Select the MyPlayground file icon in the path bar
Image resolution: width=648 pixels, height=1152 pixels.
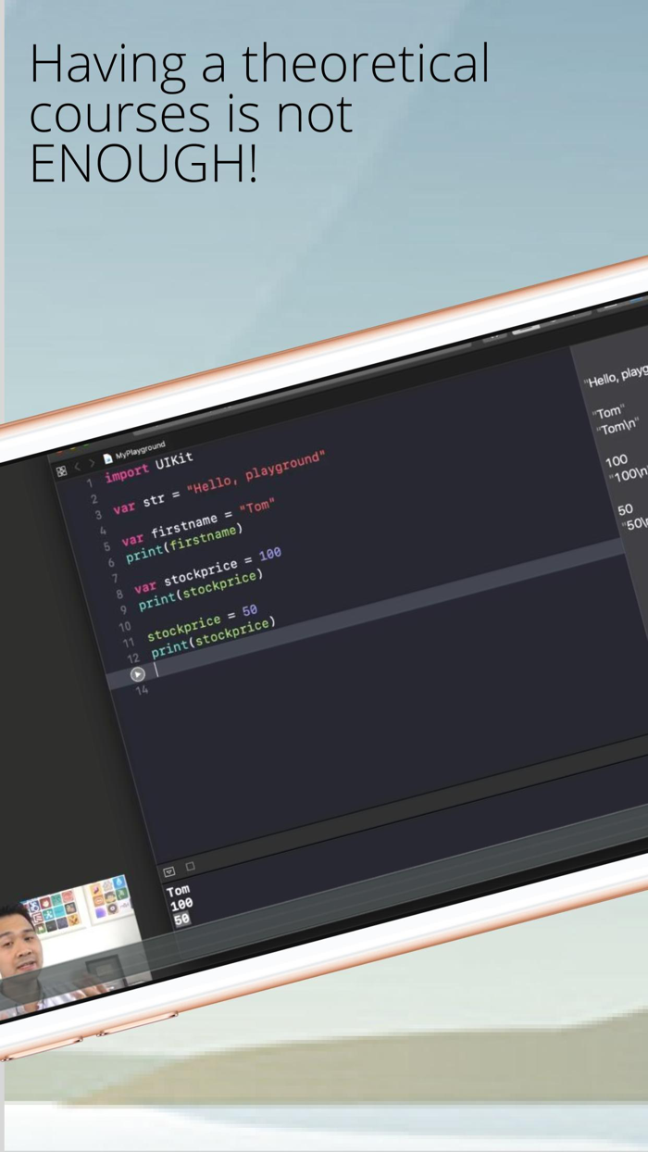(x=107, y=458)
